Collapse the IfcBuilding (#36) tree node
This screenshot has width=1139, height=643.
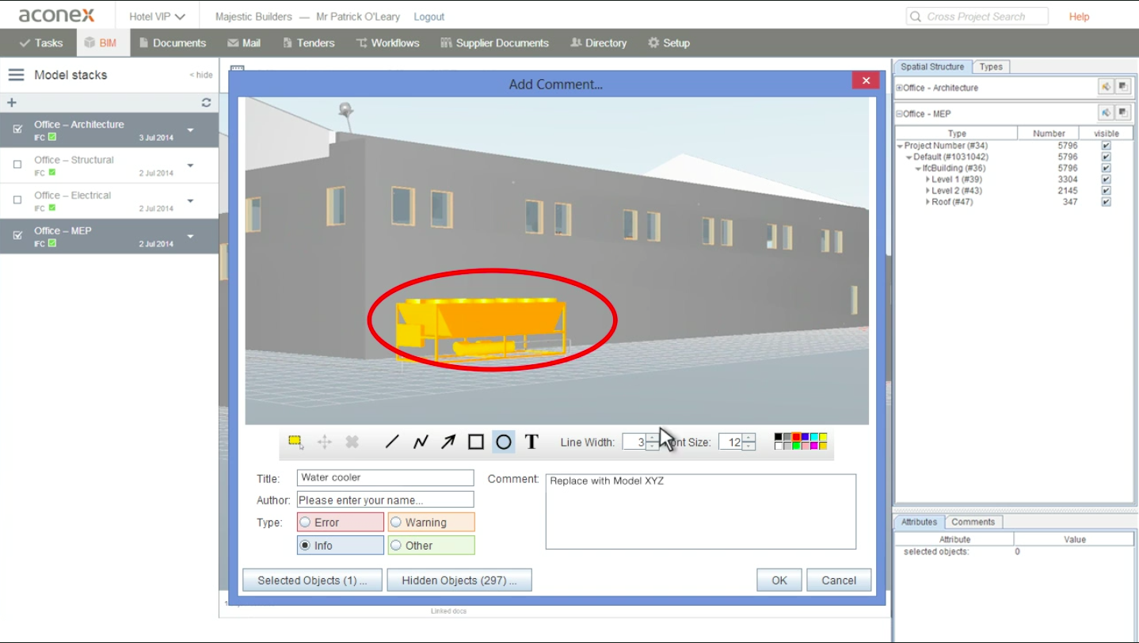click(x=919, y=169)
